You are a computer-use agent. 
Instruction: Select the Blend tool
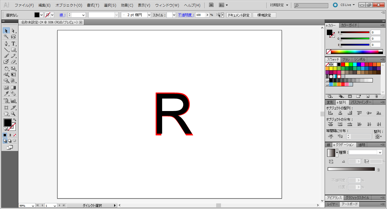[13, 93]
